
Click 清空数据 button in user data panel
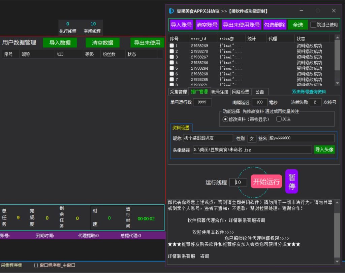point(102,42)
